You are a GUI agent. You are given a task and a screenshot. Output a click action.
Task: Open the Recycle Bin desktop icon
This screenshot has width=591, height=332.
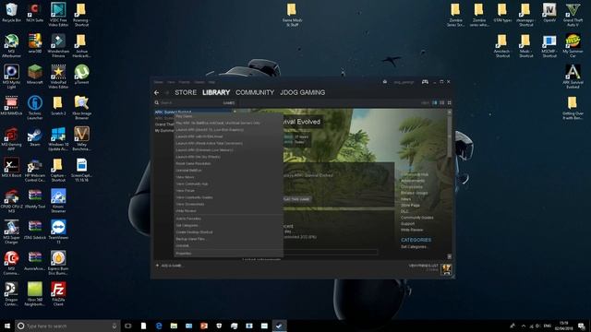(x=11, y=13)
